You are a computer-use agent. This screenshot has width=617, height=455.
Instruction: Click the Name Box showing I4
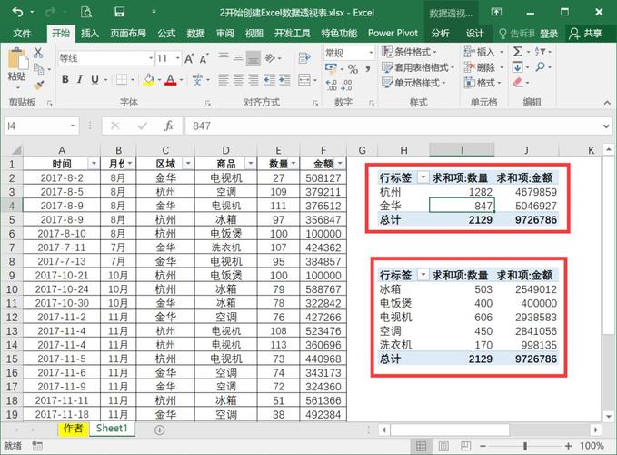click(41, 126)
